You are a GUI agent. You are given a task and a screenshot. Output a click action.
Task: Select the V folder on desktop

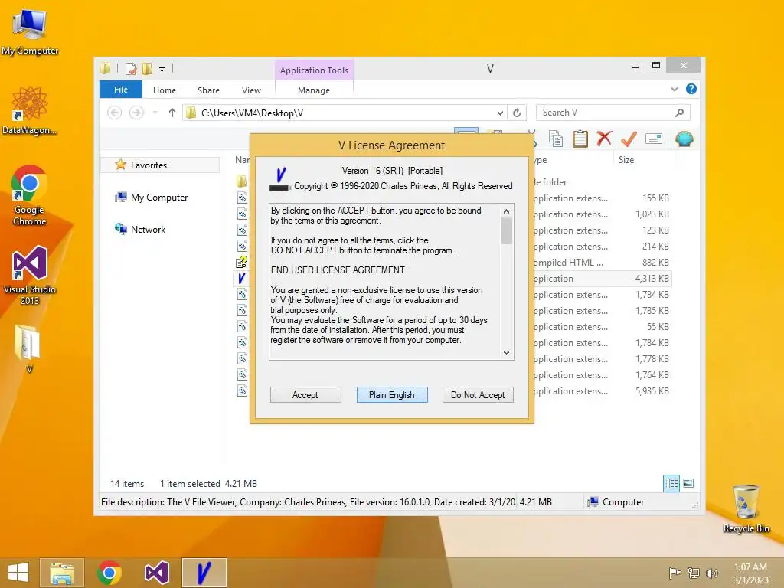coord(28,349)
